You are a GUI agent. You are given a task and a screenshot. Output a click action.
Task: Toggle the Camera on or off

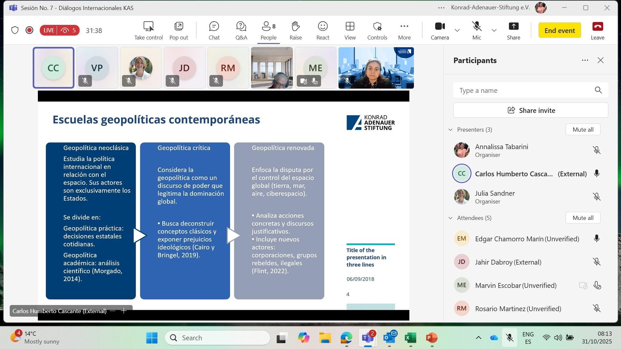tap(439, 30)
